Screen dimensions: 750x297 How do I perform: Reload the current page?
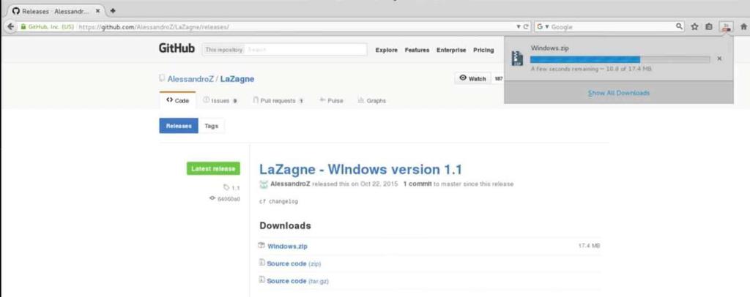[526, 27]
